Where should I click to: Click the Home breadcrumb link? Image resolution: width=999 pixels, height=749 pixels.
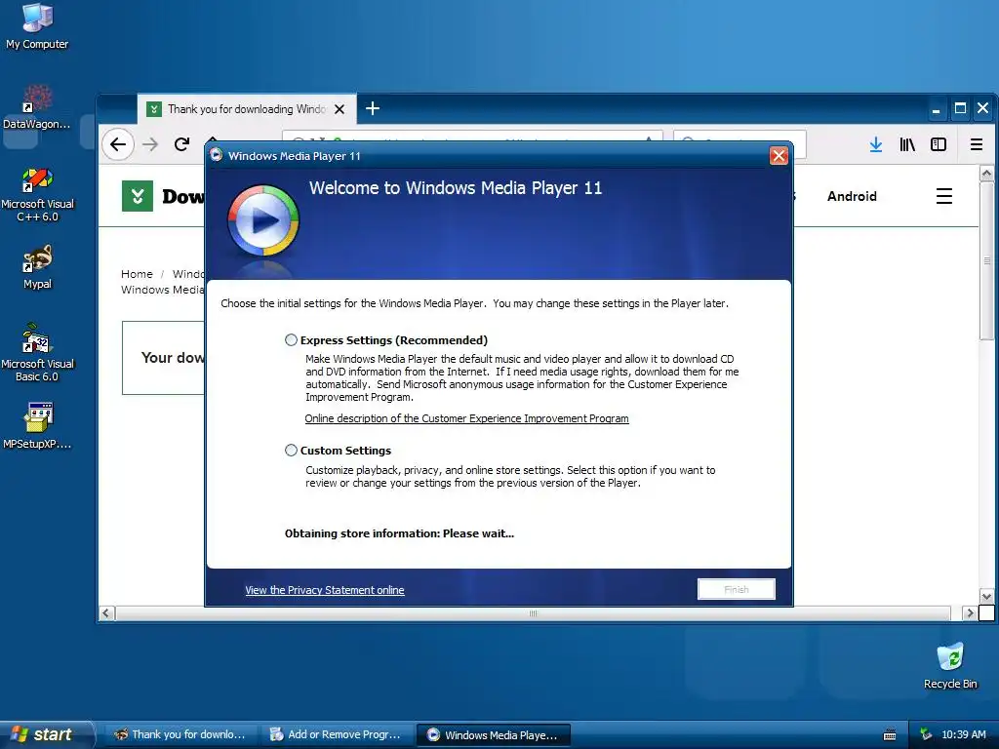click(x=137, y=274)
